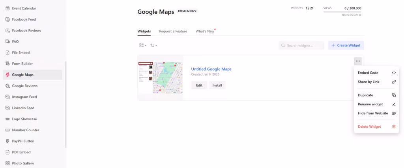Click the Number Counter sidebar icon
Viewport: 404px width, 168px height.
[x=8, y=130]
